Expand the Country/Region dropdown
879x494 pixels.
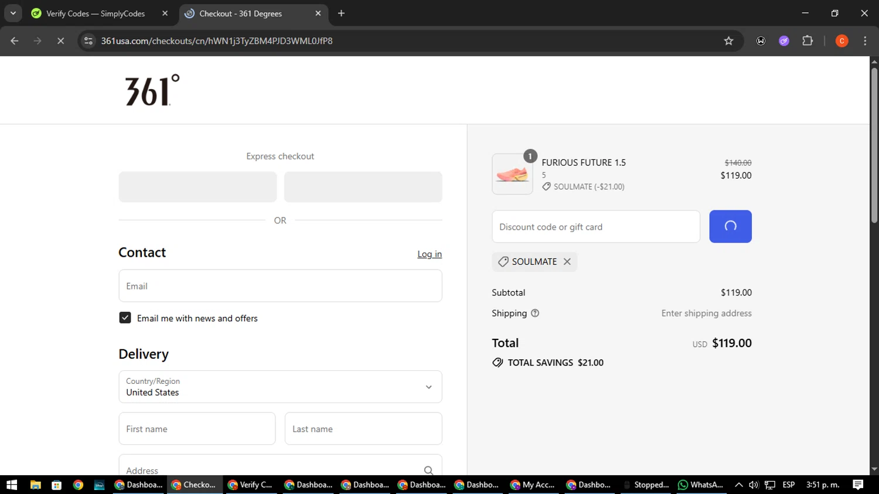[280, 387]
